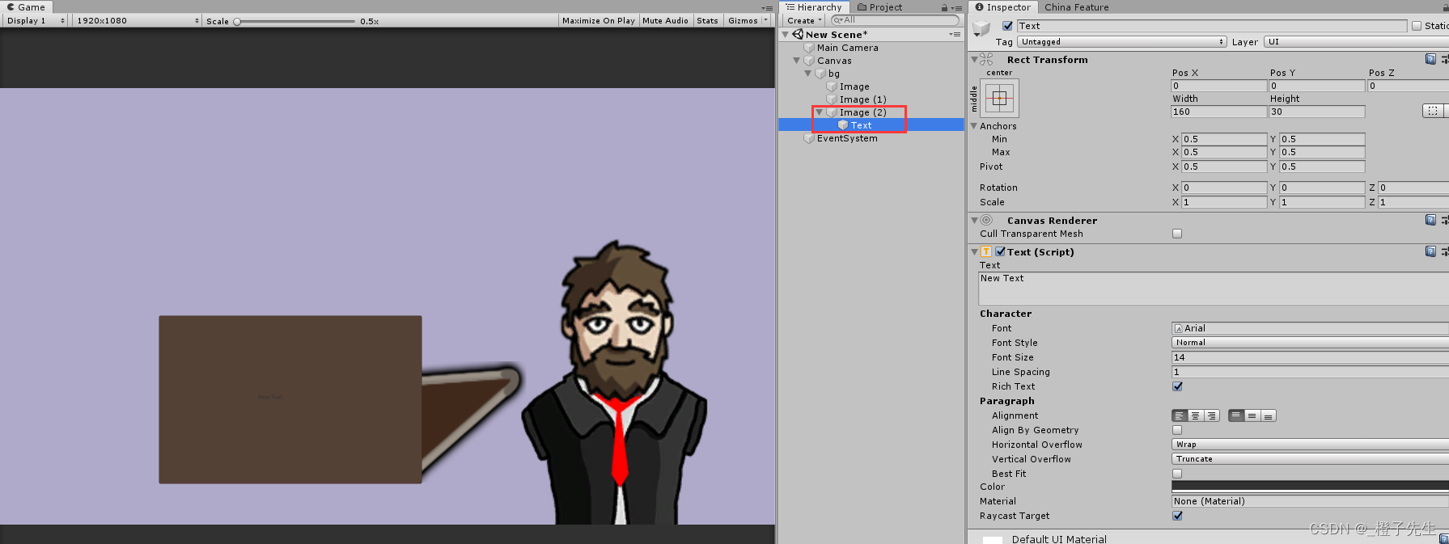Select right horizontal text alignment icon
The width and height of the screenshot is (1449, 544).
click(1211, 415)
